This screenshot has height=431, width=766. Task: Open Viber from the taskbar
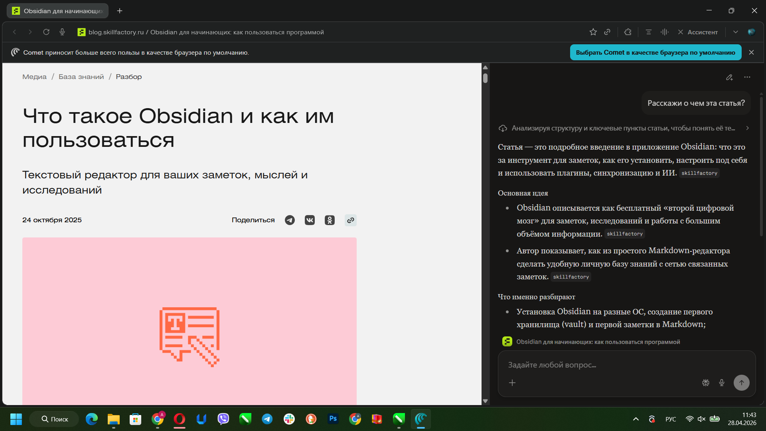[223, 419]
